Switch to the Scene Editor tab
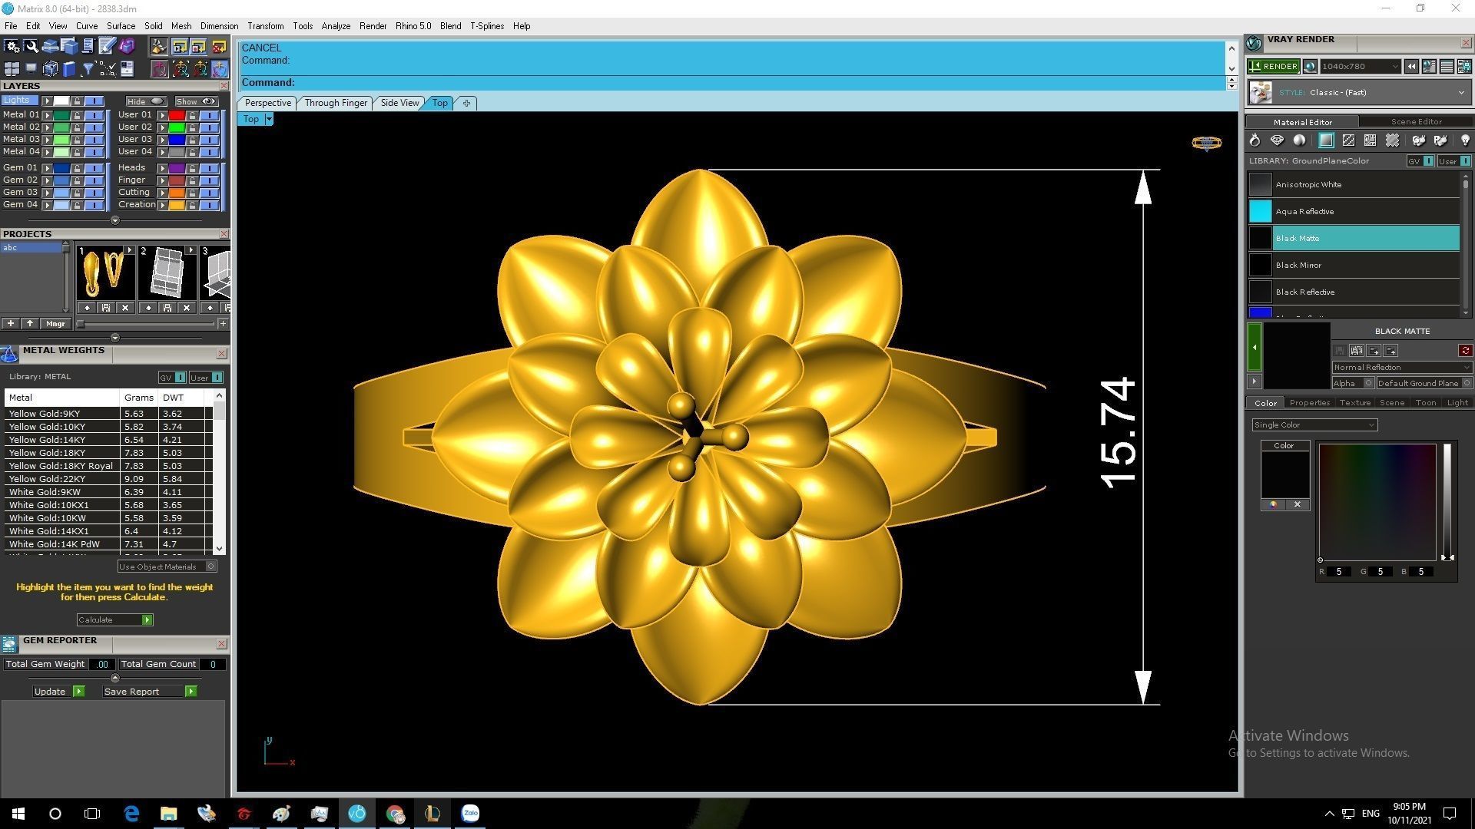Viewport: 1475px width, 829px height. point(1416,122)
